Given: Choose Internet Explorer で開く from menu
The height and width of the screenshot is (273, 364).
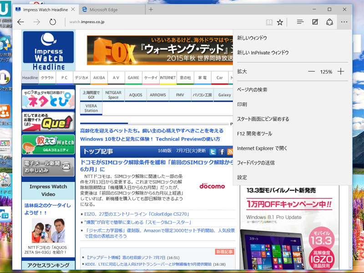Looking at the screenshot, I should (262, 148).
